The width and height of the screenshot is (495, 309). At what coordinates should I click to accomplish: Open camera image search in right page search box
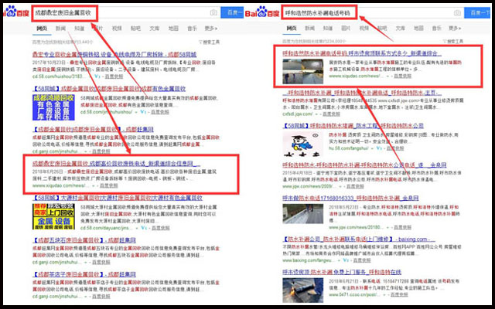[457, 13]
